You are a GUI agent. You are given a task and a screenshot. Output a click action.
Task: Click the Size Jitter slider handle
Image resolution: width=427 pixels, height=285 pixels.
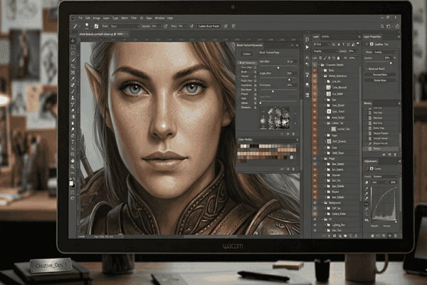(278, 68)
